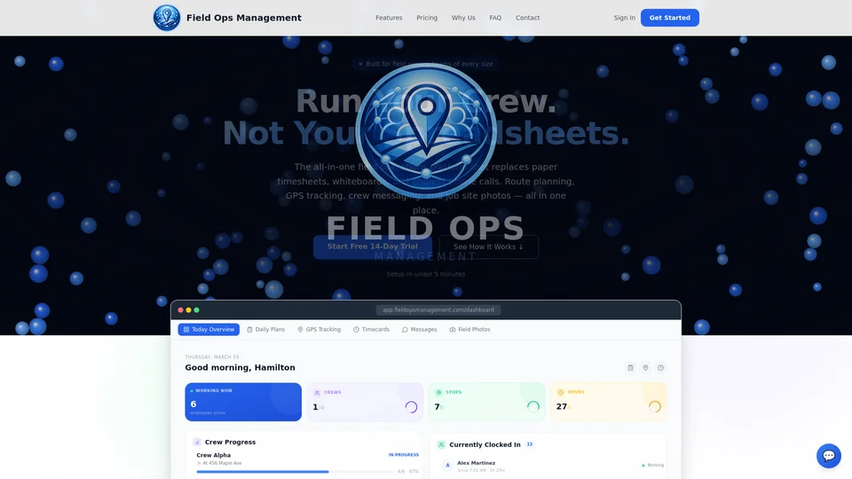Click the clock icon beside greeting
Image resolution: width=852 pixels, height=479 pixels.
(660, 367)
